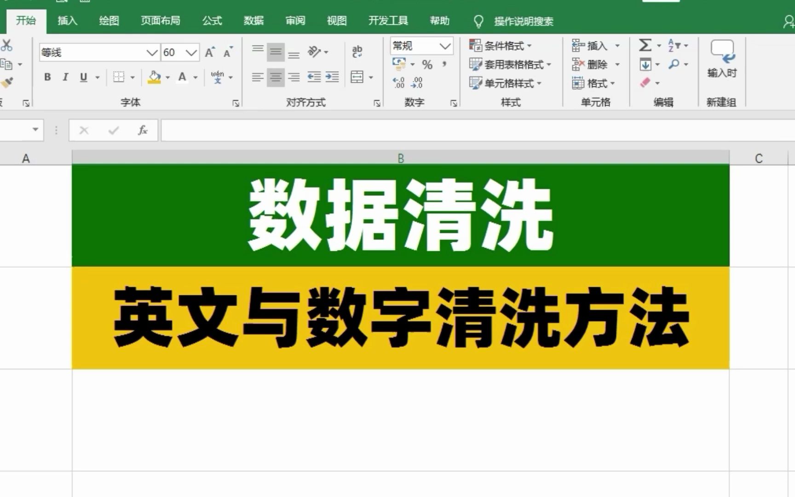Switch to 开始 tab
Viewport: 795px width, 497px height.
pyautogui.click(x=26, y=20)
